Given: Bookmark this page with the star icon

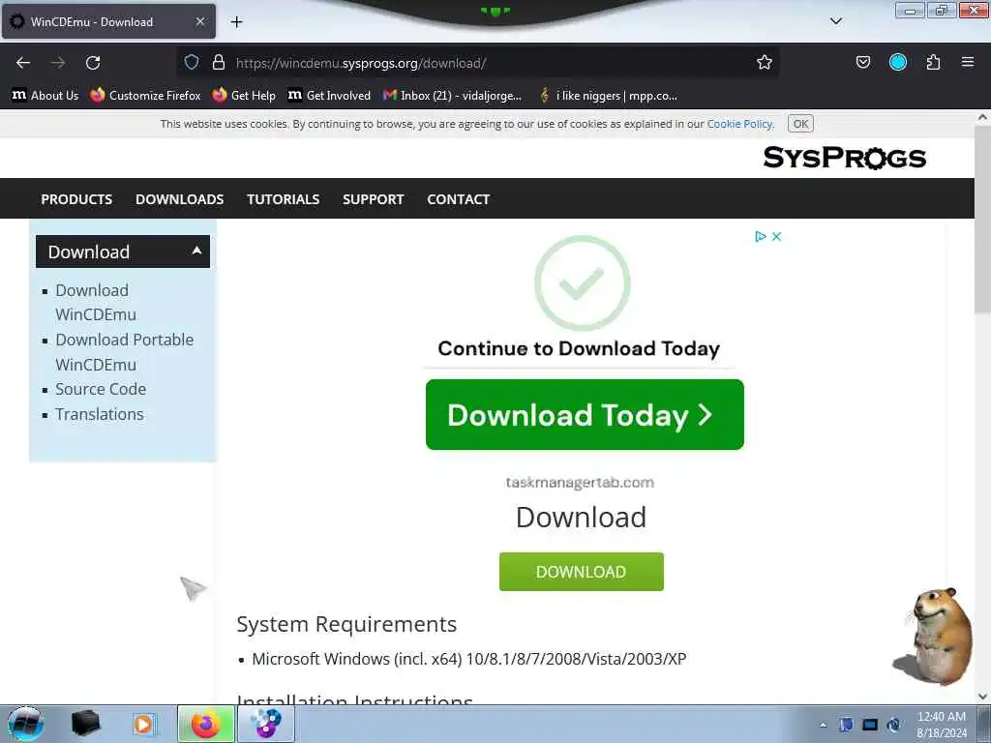Looking at the screenshot, I should pos(765,62).
